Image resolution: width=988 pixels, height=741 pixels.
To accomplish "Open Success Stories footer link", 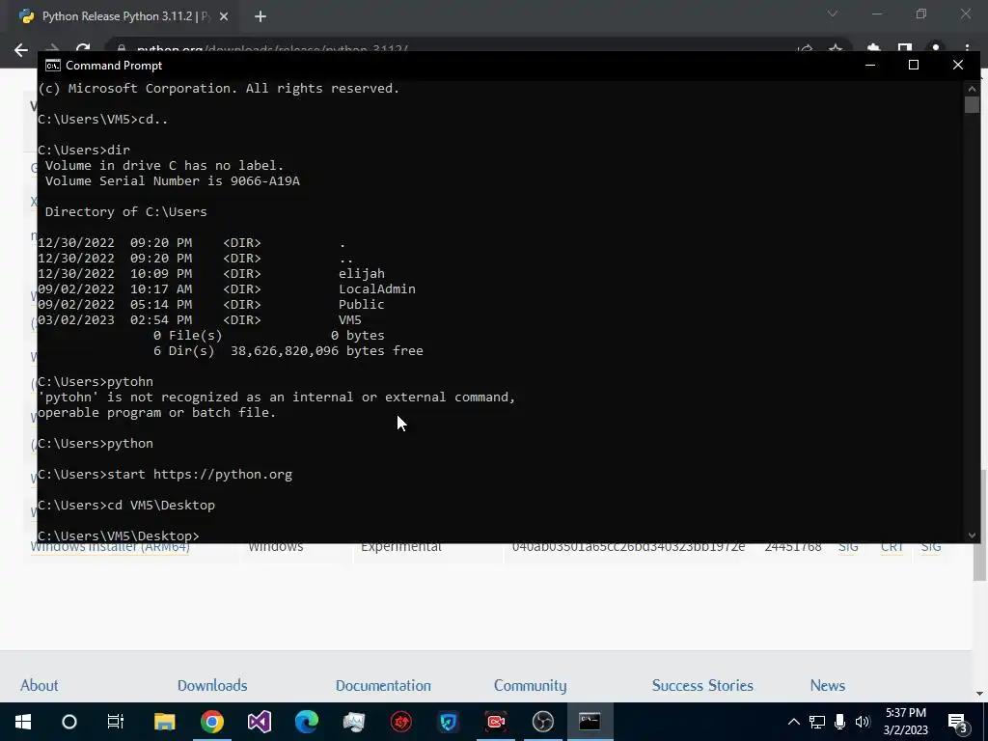I will [702, 686].
